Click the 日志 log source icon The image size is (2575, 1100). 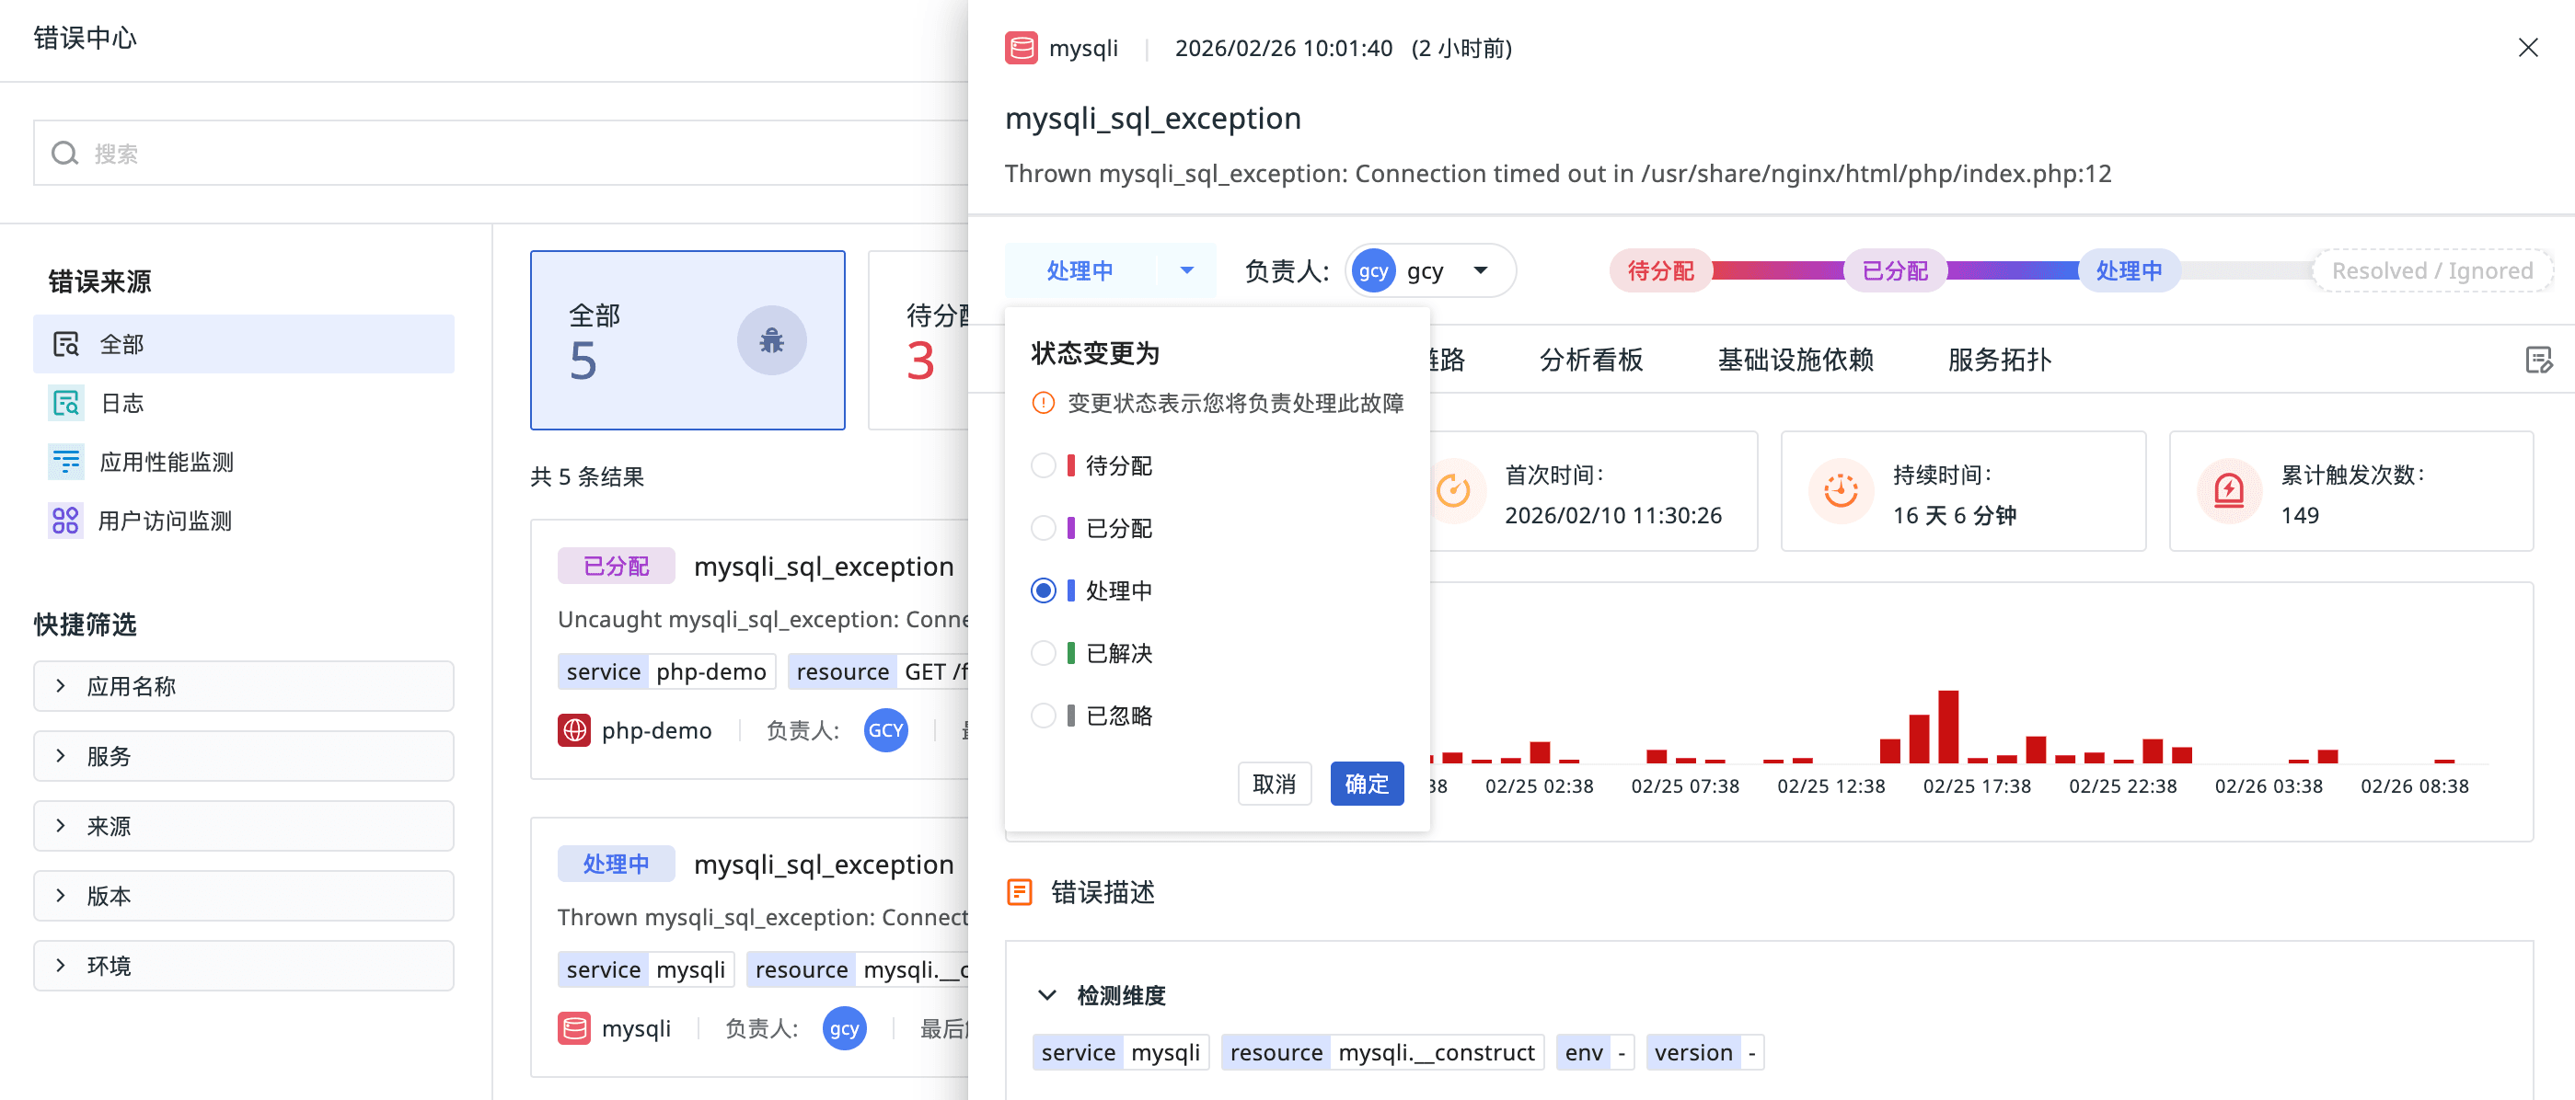tap(66, 403)
